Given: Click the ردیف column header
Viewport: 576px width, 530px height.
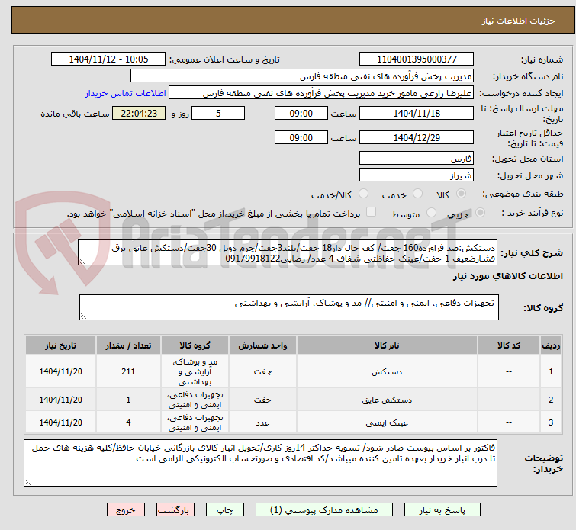Looking at the screenshot, I should coord(551,345).
